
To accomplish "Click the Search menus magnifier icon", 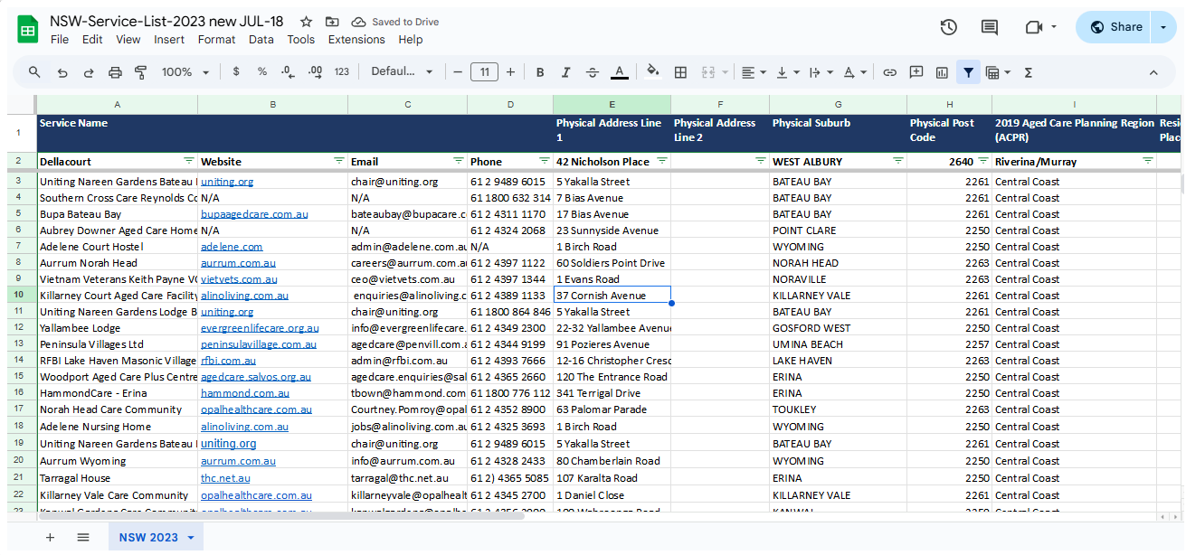I will pyautogui.click(x=34, y=72).
